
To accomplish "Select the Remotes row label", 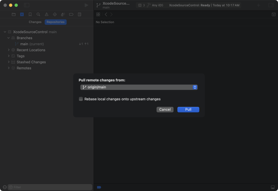I will pos(24,68).
